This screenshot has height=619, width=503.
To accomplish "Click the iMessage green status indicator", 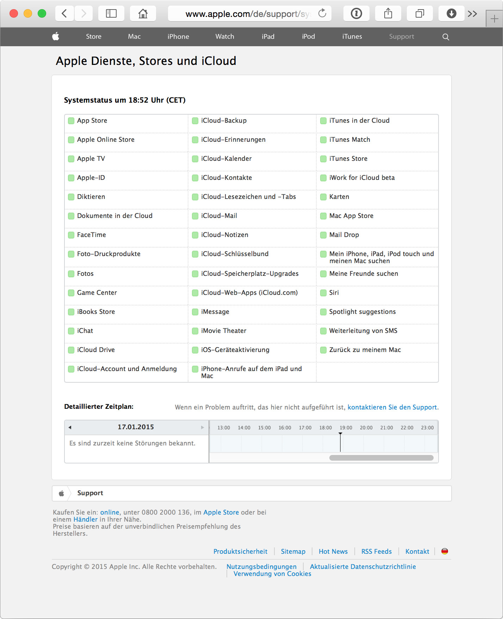I will [x=195, y=312].
